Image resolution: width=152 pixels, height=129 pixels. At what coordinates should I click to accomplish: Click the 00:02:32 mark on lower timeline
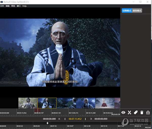click(20, 126)
